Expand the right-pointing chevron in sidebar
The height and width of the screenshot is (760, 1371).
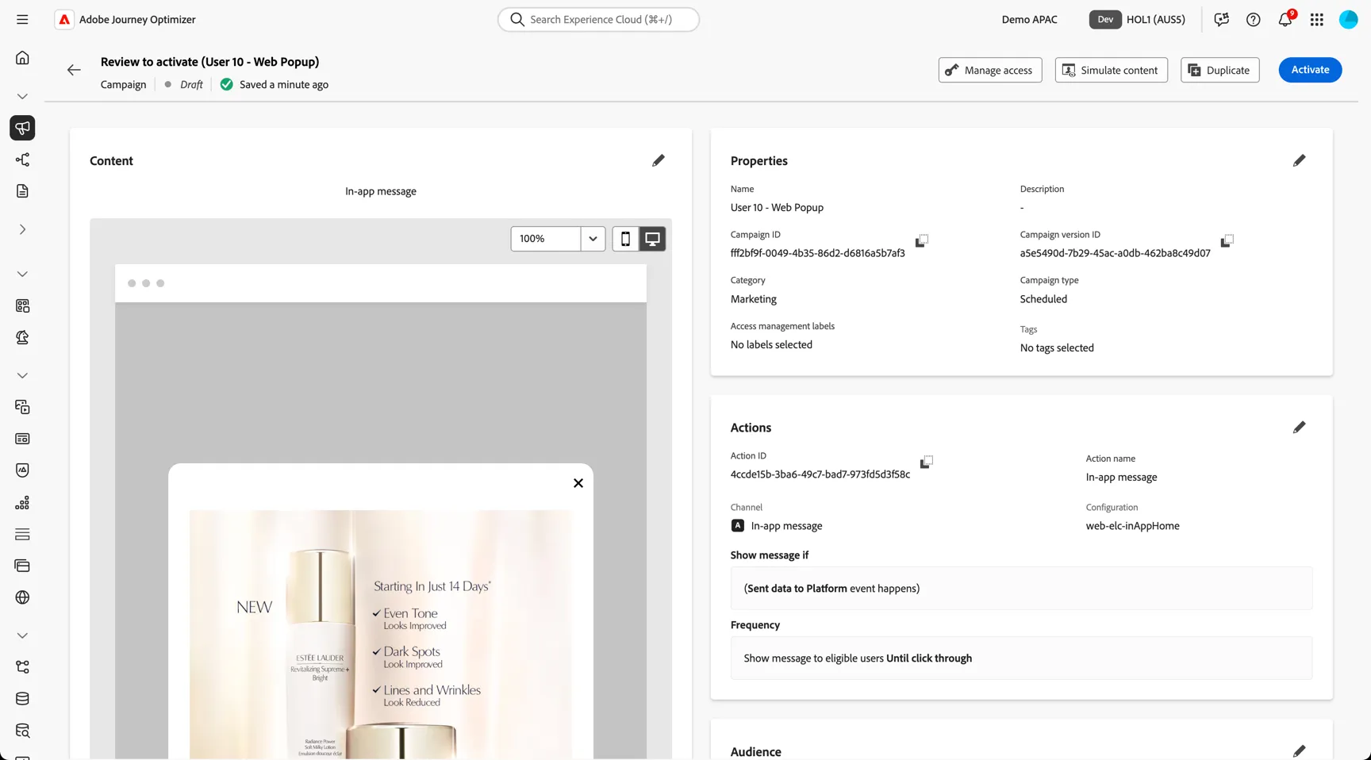22,229
